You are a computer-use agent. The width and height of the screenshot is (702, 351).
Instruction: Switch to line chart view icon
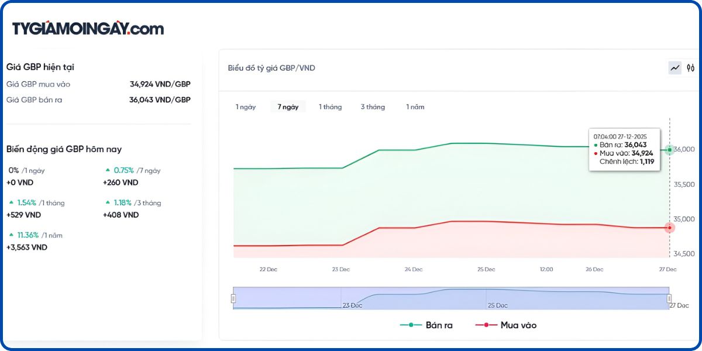click(x=675, y=68)
